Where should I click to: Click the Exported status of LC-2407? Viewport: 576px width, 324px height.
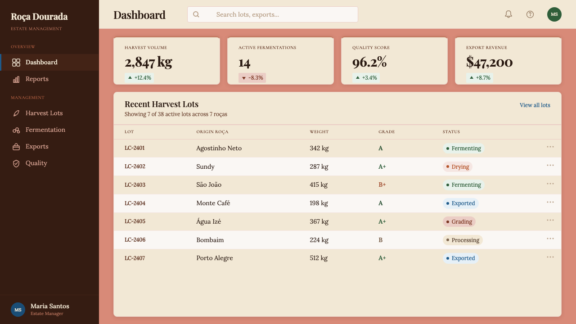click(461, 258)
